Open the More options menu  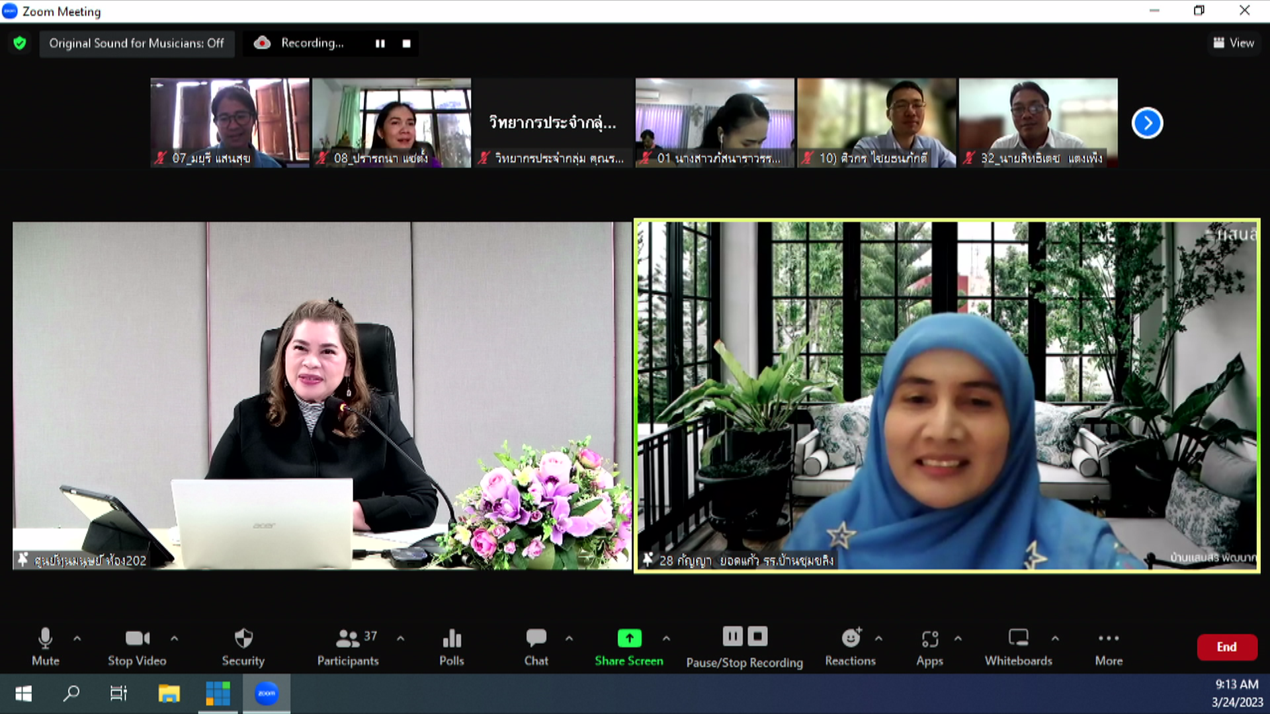pyautogui.click(x=1109, y=639)
